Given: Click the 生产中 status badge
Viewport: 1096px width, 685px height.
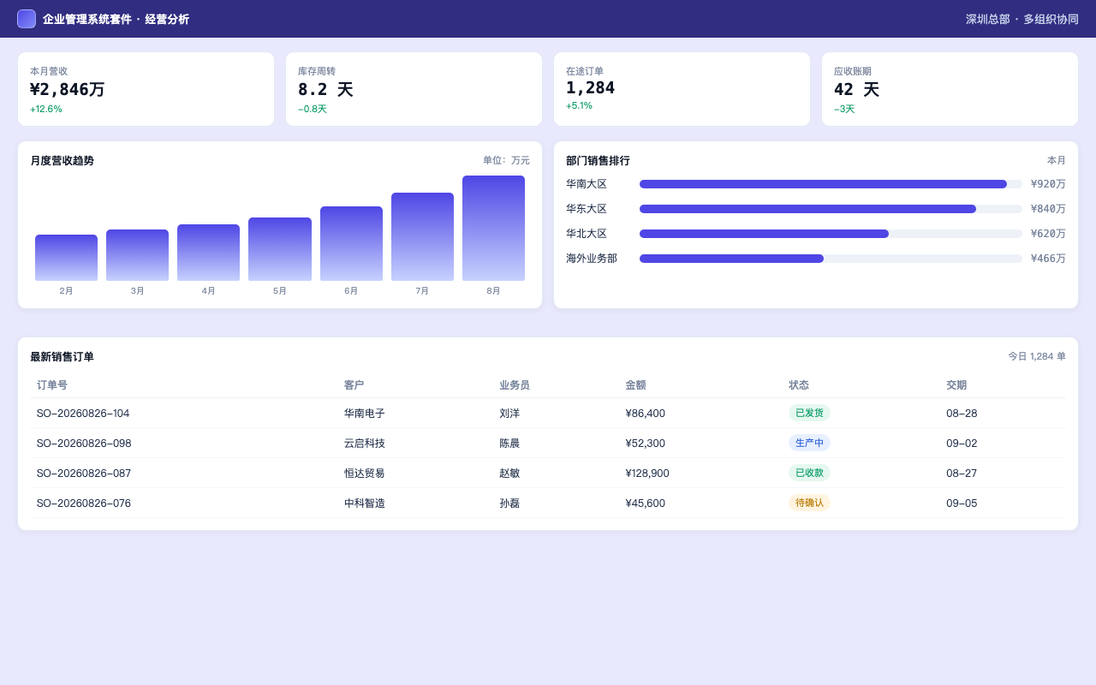Looking at the screenshot, I should (809, 443).
